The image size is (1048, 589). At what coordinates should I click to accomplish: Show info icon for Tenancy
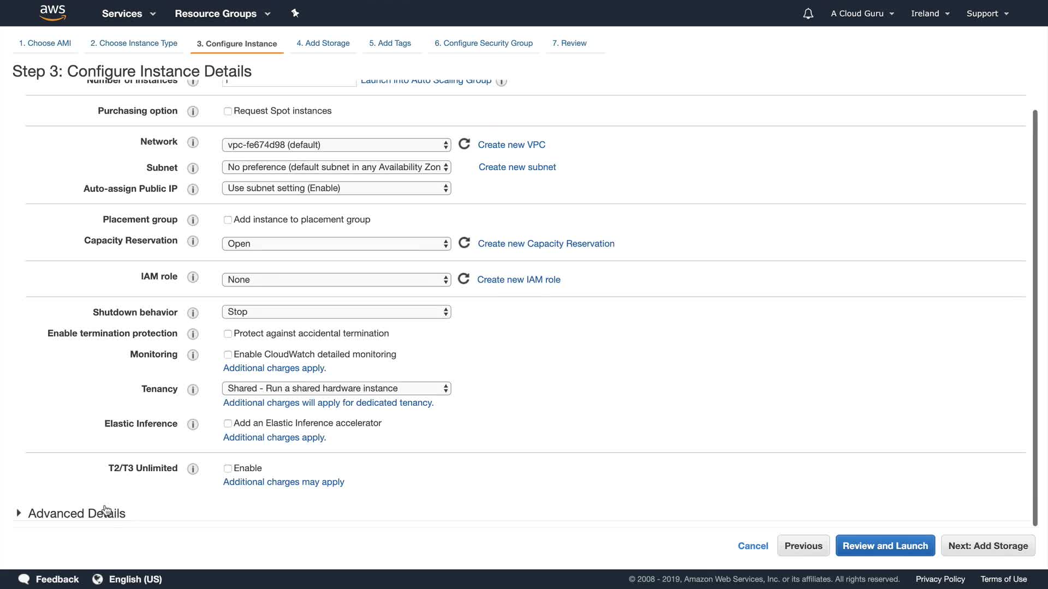[193, 389]
